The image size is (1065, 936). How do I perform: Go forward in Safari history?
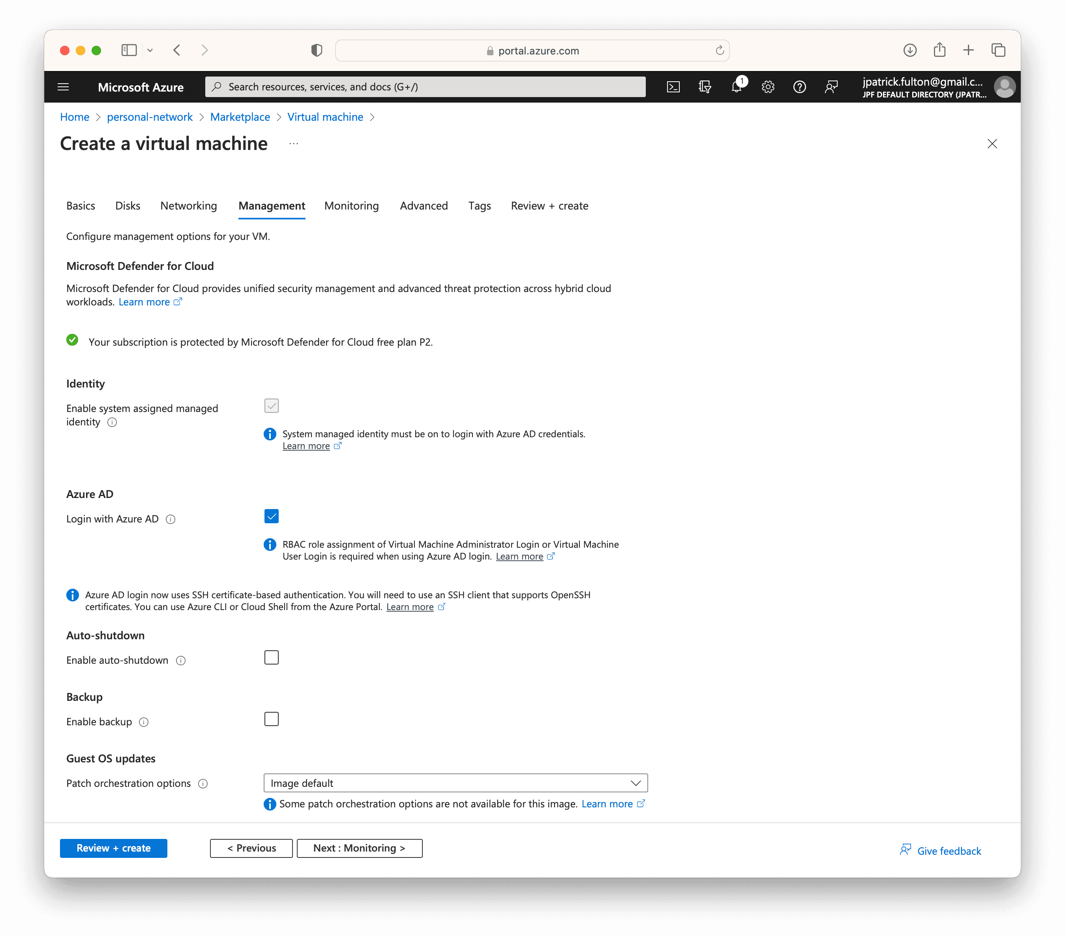(x=205, y=50)
